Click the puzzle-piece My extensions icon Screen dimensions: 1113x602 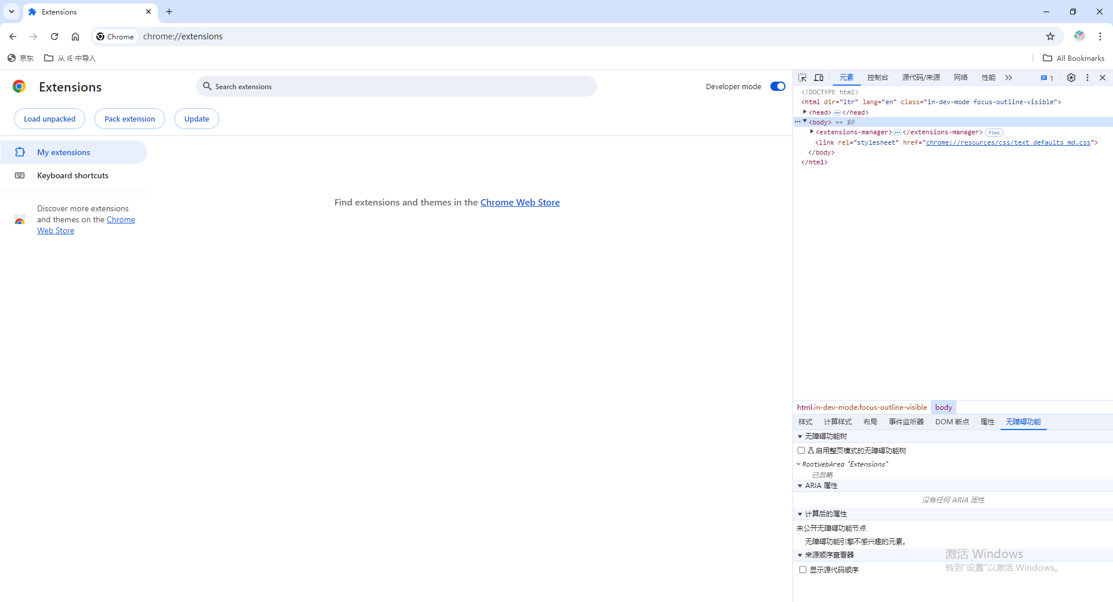(20, 152)
